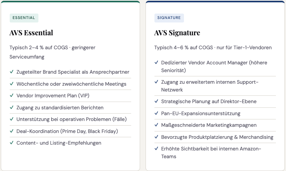This screenshot has height=171, width=286.
Task: Click checkmark beside Content- und Listing-Empfehlungen
Action: 12,143
